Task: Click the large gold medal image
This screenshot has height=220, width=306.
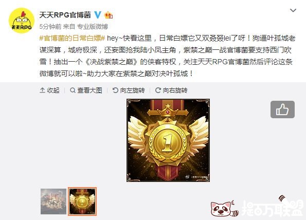Action: 168,140
